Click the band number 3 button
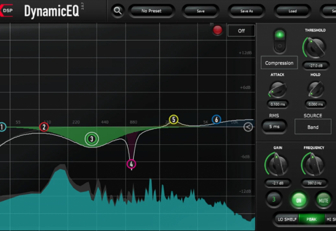336x231 pixels. 274,199
